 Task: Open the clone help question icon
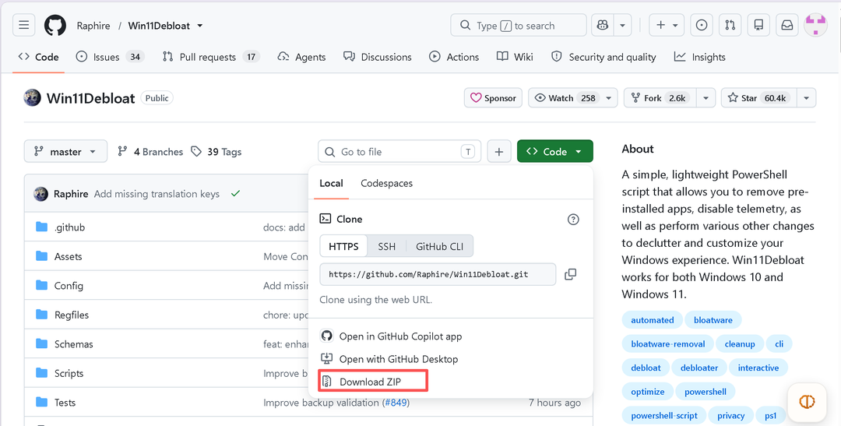(x=573, y=219)
